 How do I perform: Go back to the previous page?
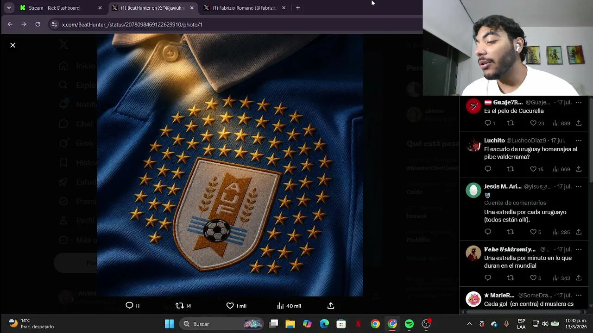click(10, 25)
